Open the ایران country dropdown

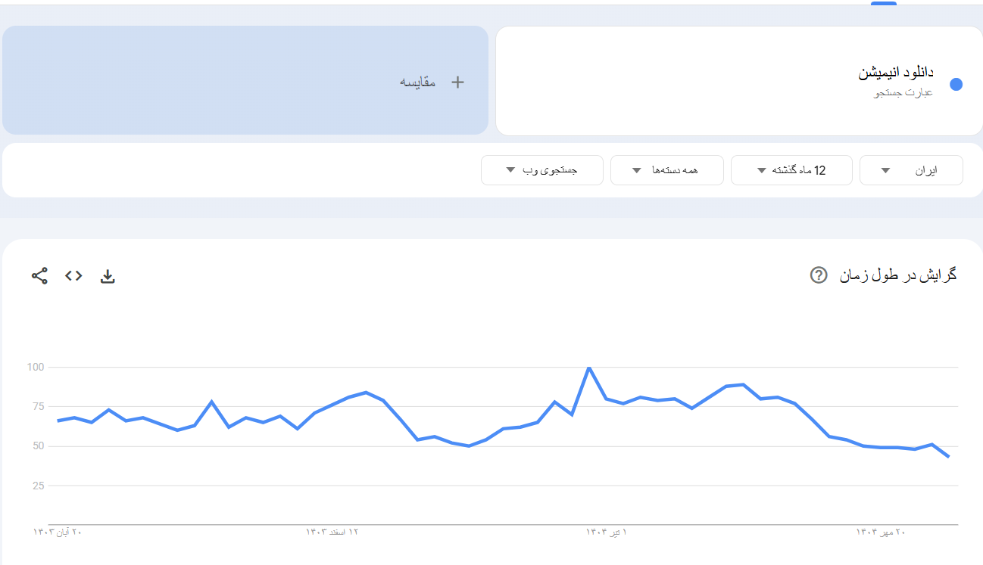click(910, 169)
